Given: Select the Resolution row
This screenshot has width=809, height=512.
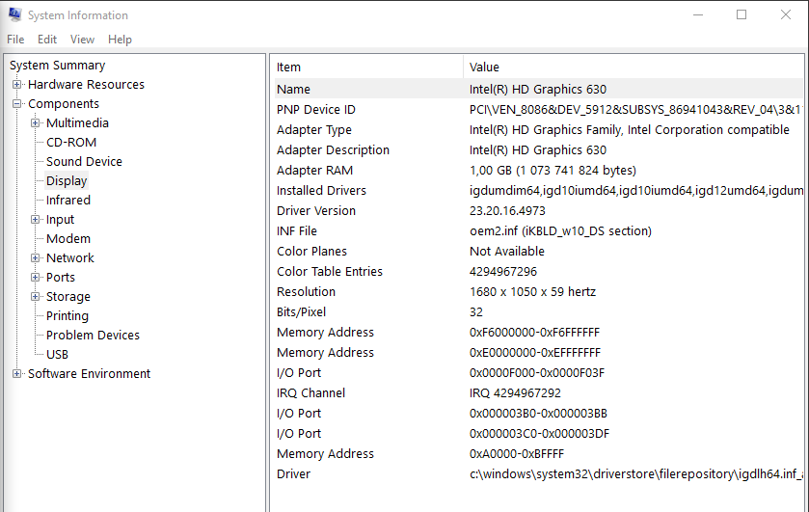Looking at the screenshot, I should point(537,291).
